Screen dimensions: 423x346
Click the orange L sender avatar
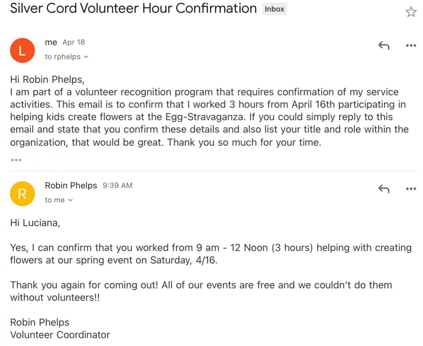point(22,51)
